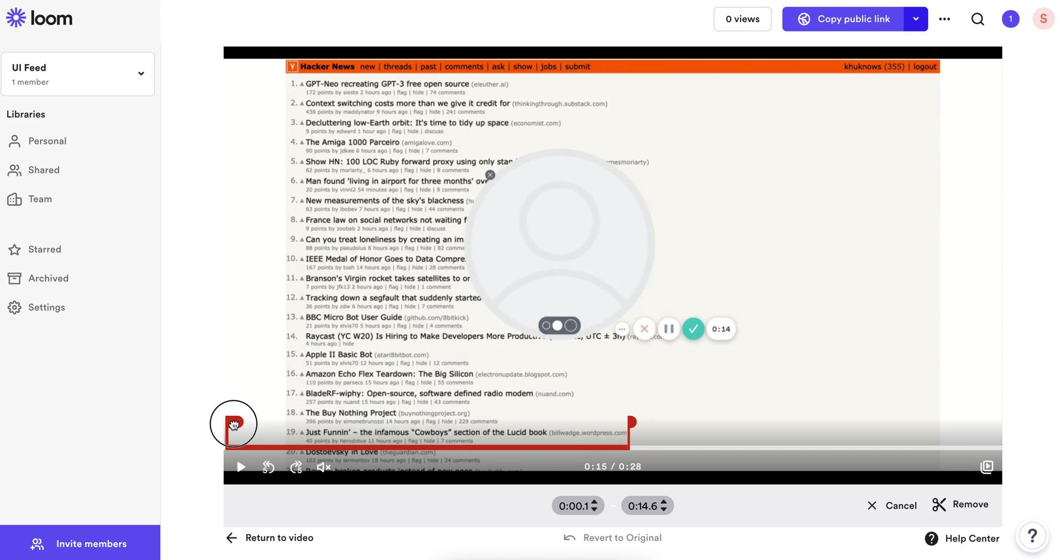Open the notifications badge showing 1
Viewport: 1061px width, 560px height.
(1010, 19)
